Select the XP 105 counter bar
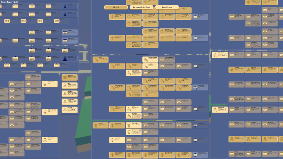The image size is (283, 159). click(116, 7)
